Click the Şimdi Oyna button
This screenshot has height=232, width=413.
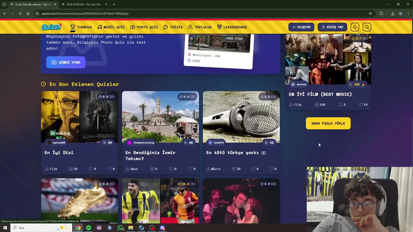(x=66, y=62)
